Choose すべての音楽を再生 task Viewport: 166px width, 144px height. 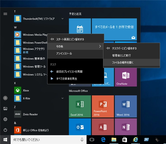[x=76, y=79]
